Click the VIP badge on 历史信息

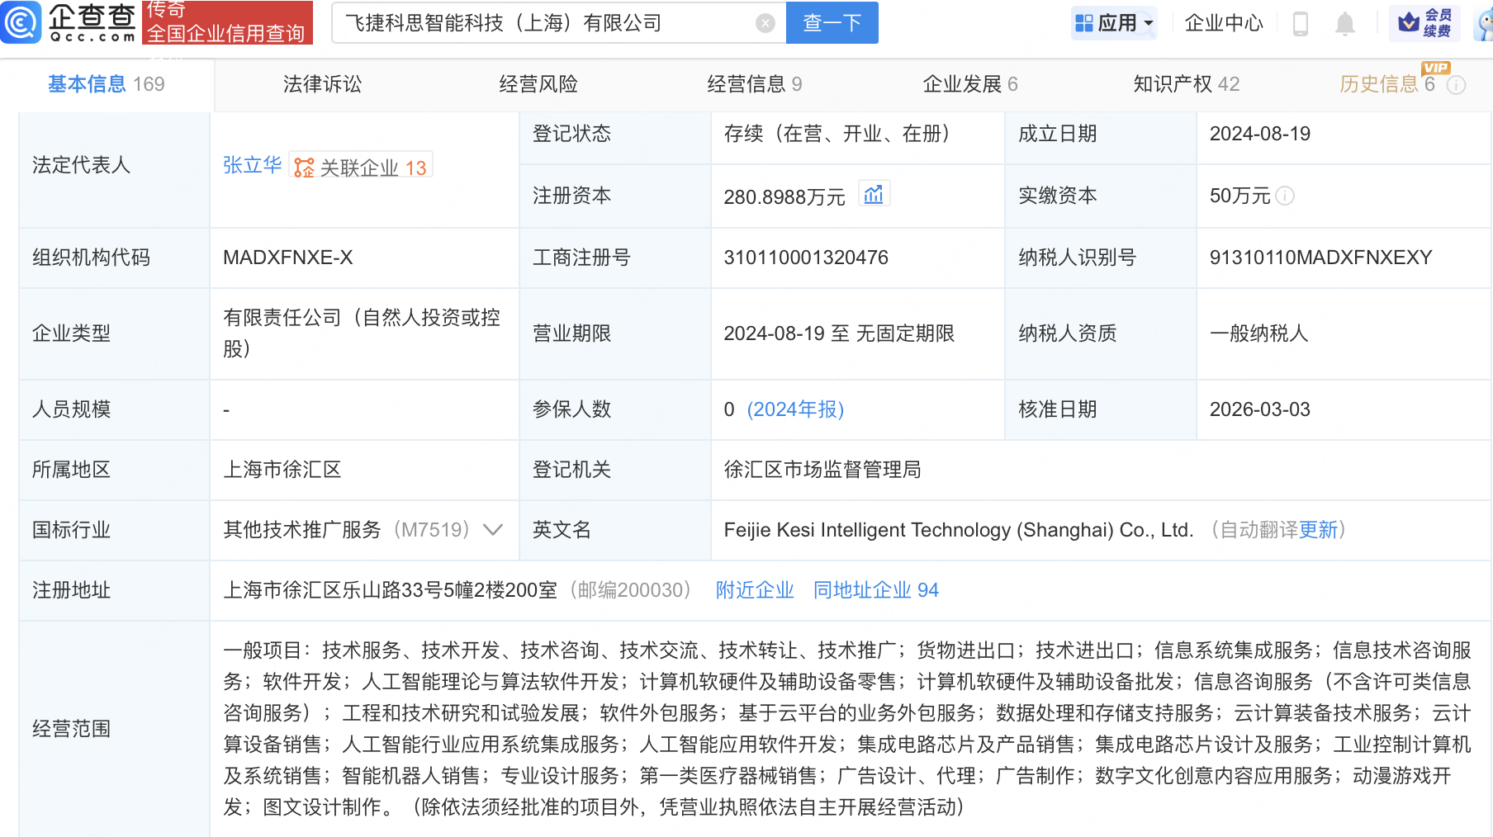[1436, 69]
